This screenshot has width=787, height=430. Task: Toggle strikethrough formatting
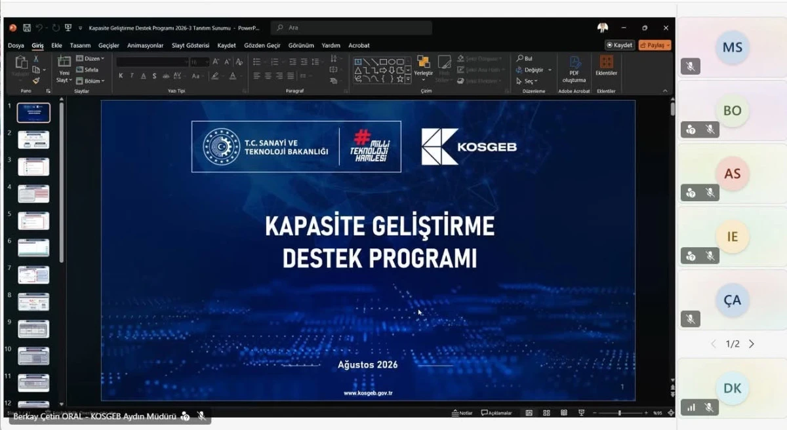click(165, 76)
